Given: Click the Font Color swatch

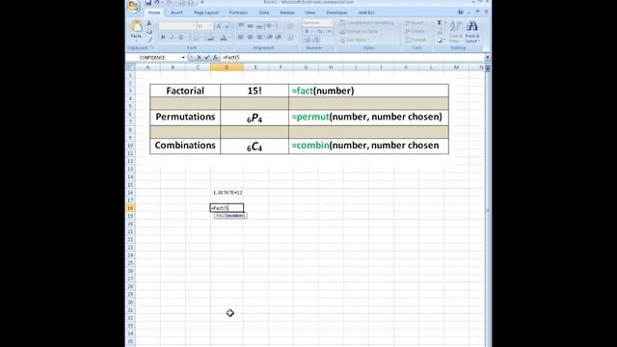Looking at the screenshot, I should pos(224,38).
